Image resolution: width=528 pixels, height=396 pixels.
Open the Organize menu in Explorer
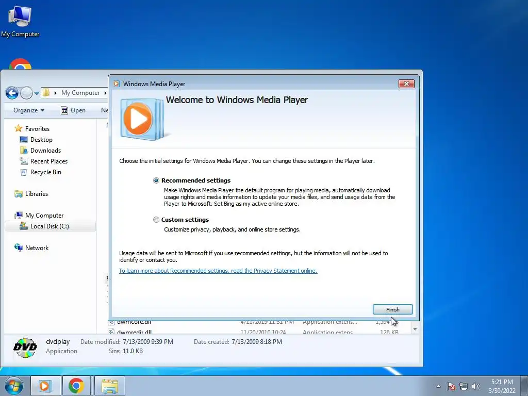29,110
